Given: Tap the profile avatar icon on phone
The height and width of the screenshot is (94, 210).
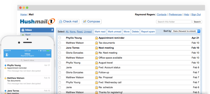Looking at the screenshot, I should pyautogui.click(x=7, y=55).
